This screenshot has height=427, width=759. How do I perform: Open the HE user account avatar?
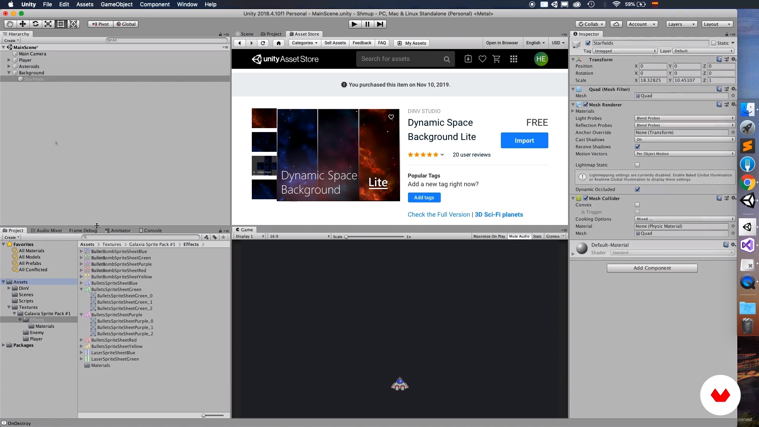point(541,59)
